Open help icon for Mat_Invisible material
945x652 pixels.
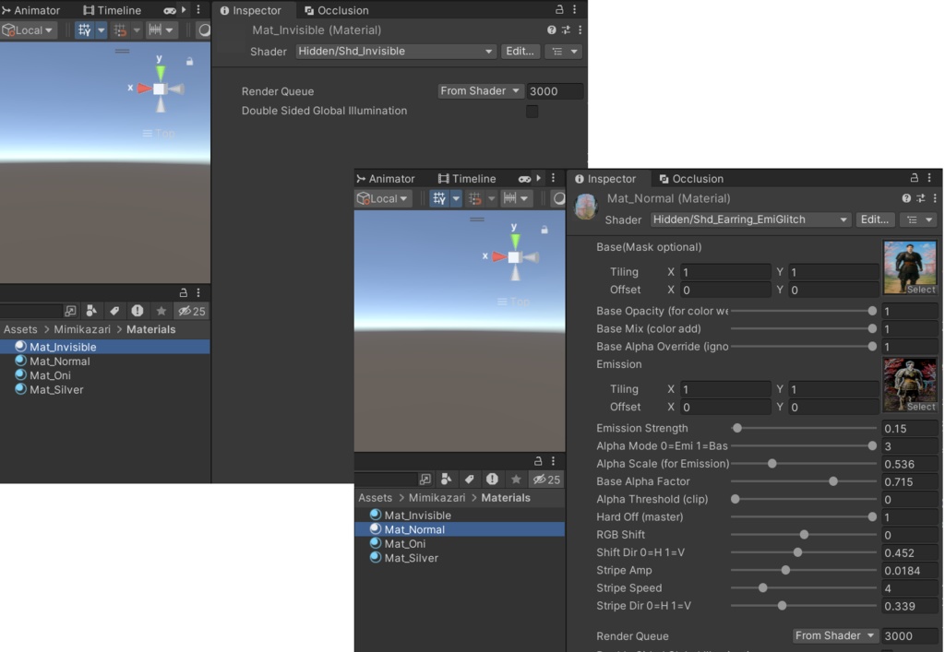[552, 30]
